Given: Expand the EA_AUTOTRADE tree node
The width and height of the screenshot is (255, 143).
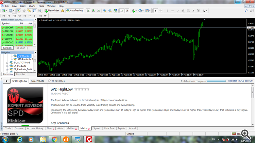Looking at the screenshot, I should tap(7, 63).
